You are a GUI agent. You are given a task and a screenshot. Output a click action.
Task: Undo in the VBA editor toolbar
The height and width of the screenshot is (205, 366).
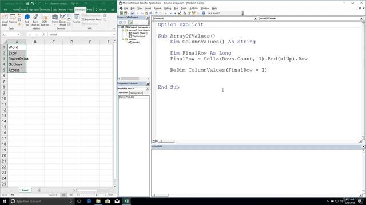pyautogui.click(x=156, y=13)
